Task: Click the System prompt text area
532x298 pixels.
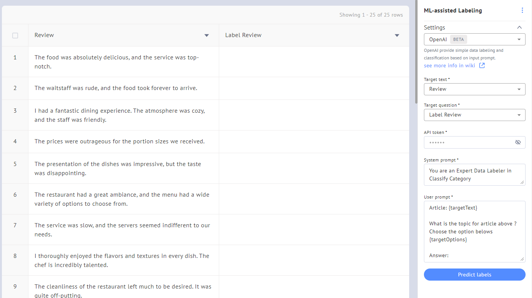Action: click(474, 175)
